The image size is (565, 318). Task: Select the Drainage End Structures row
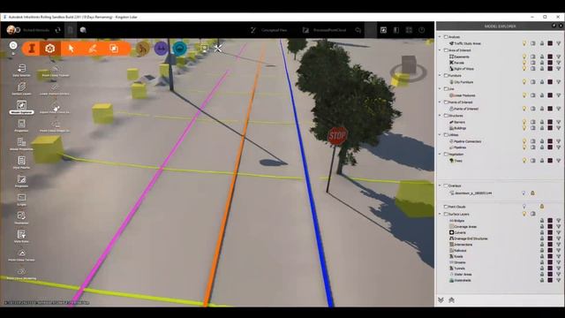coord(469,238)
